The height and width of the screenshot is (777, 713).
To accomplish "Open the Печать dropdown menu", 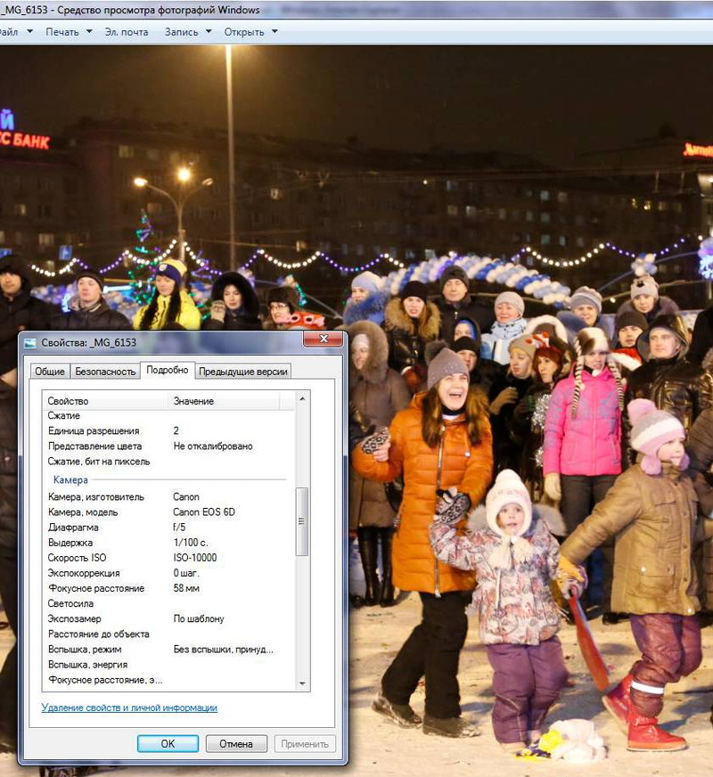I will point(69,32).
